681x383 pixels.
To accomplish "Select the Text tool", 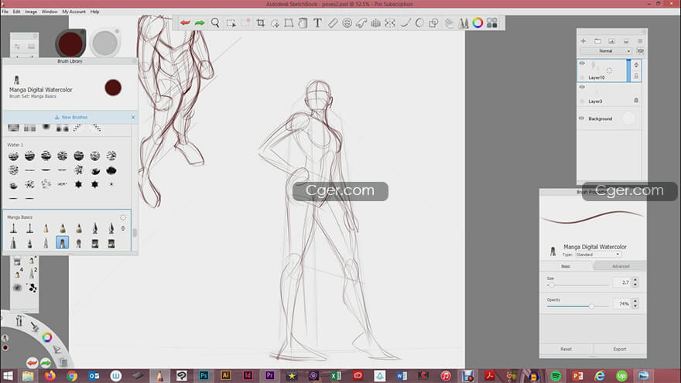I will [317, 22].
